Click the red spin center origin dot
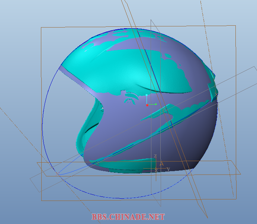 (x=147, y=105)
